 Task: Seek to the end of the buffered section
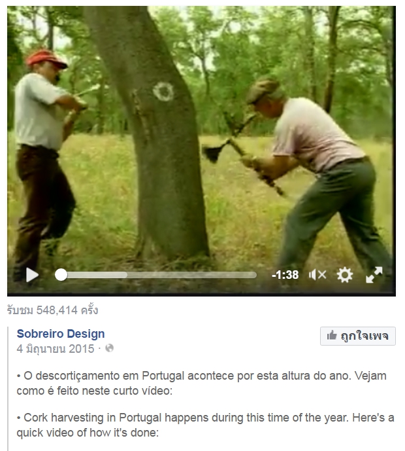pos(126,275)
